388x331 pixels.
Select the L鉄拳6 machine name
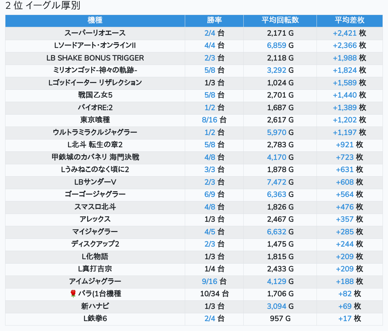95,319
